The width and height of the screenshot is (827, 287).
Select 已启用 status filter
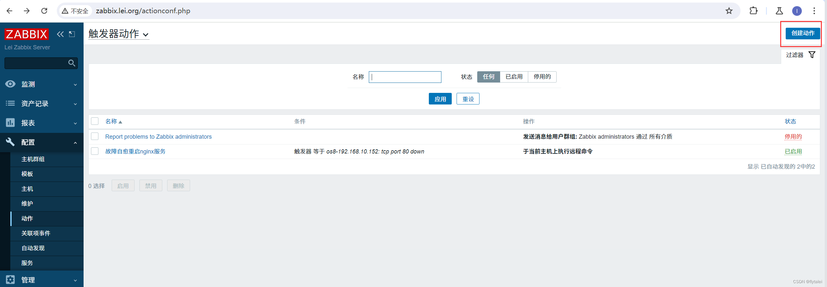pyautogui.click(x=514, y=77)
